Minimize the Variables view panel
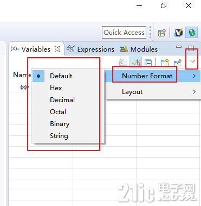Screen dimensions: 201x206 [x=179, y=47]
